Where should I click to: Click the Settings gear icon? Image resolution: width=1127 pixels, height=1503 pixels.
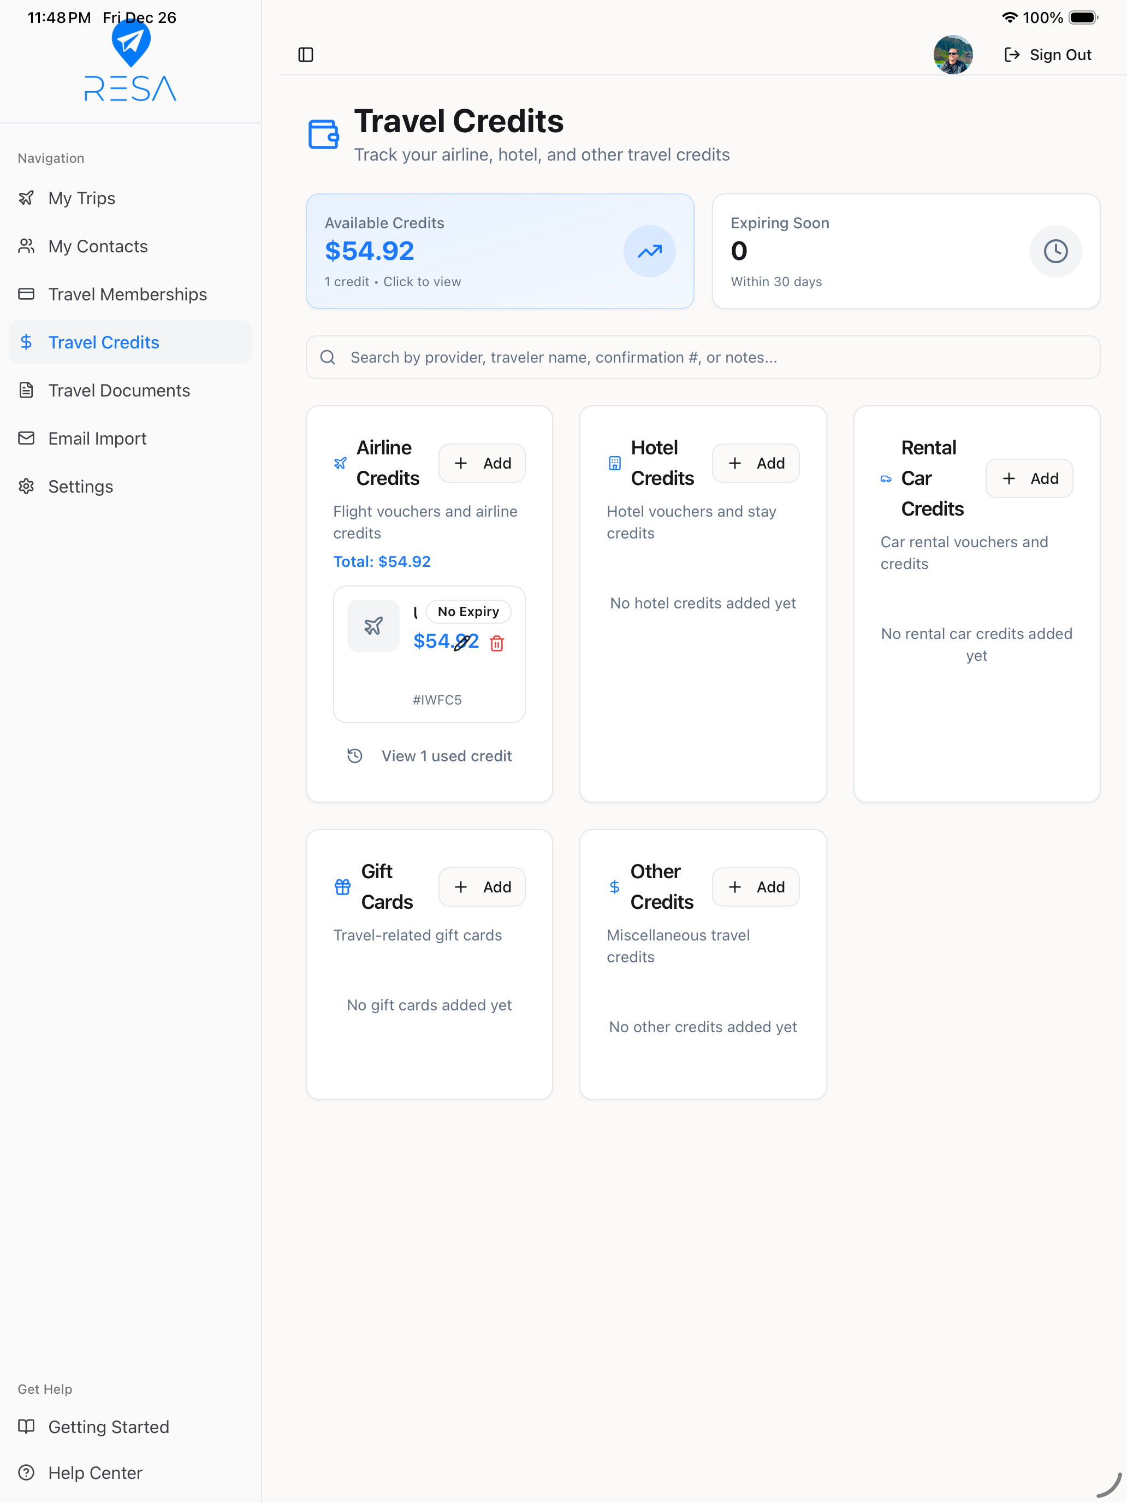click(27, 487)
